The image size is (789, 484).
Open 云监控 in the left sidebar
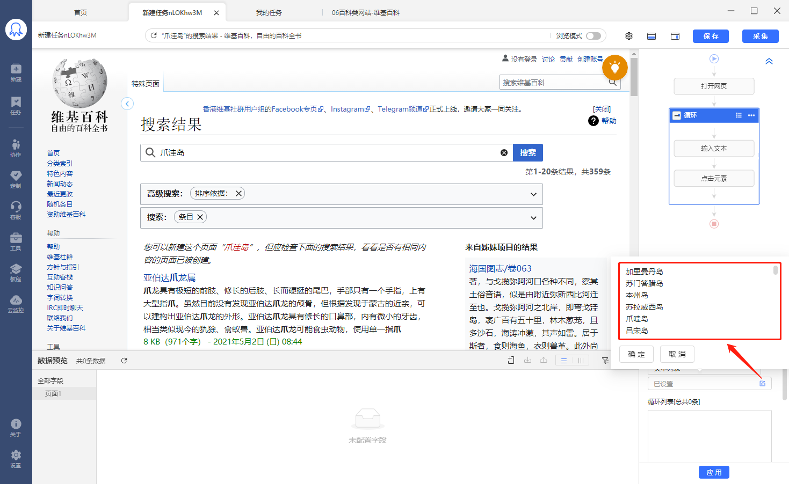[16, 303]
